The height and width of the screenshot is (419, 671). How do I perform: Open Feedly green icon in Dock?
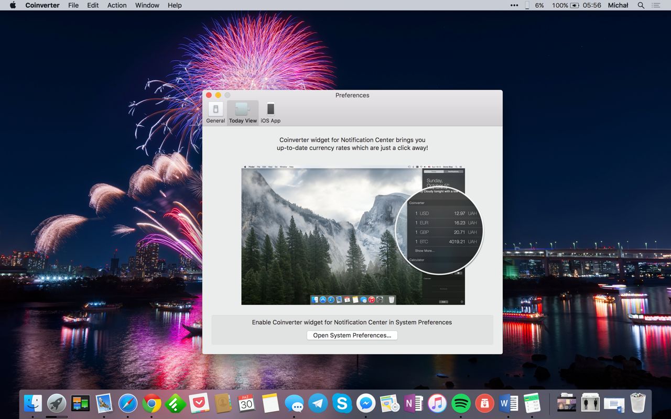pyautogui.click(x=175, y=403)
